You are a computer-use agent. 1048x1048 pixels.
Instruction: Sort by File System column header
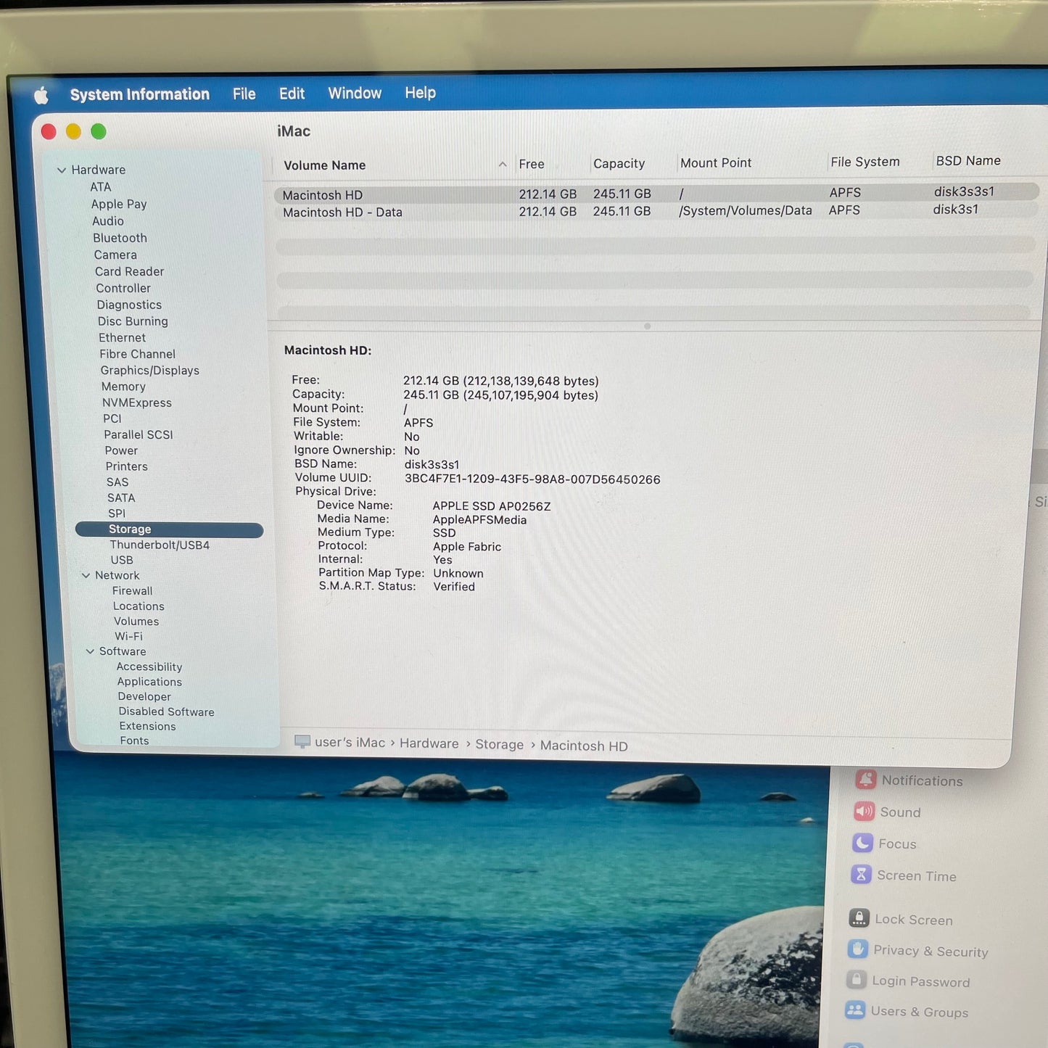coord(865,162)
